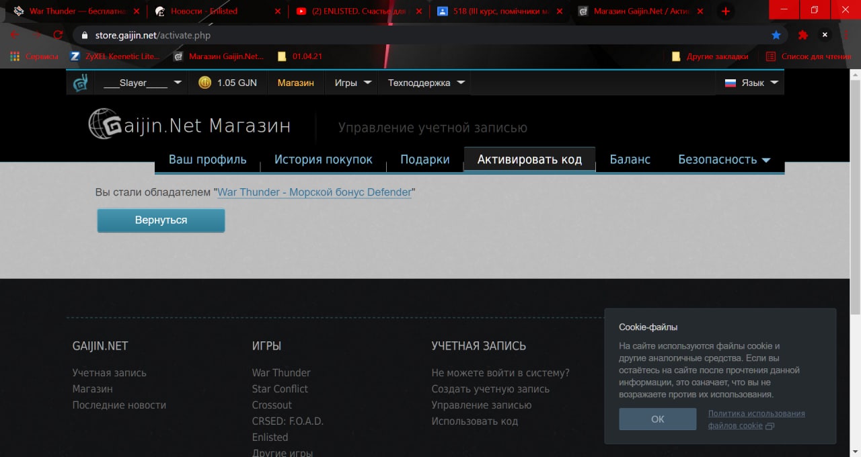Click the site lock icon in address bar
This screenshot has height=457, width=861.
(85, 35)
